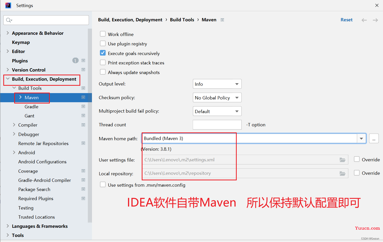Tick Override for User settings file
383x242 pixels.
click(x=357, y=159)
